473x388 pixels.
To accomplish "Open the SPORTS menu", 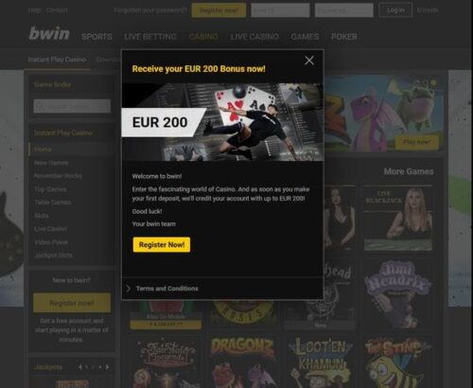I will coord(96,37).
